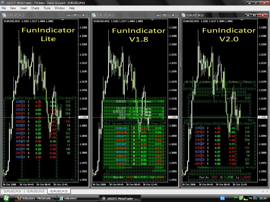Click CRUDE label in V1.8 chart
This screenshot has height=202, width=270.
coord(121,118)
